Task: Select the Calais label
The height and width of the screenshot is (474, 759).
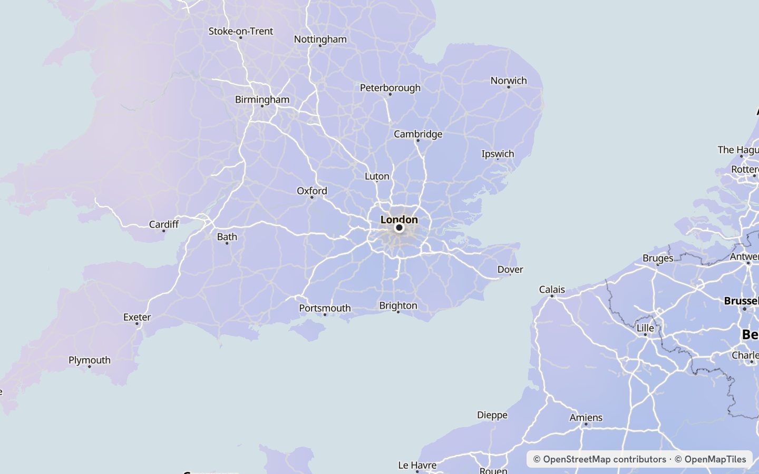Action: tap(552, 290)
